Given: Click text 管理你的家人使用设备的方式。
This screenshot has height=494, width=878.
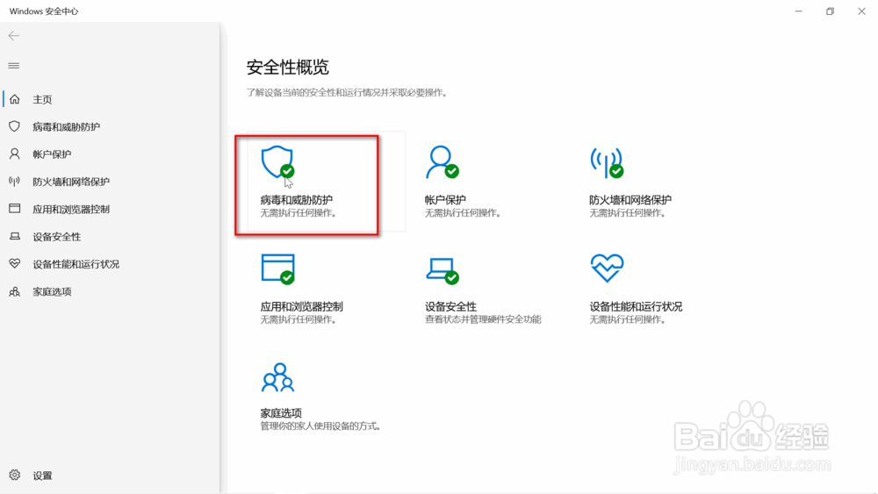Looking at the screenshot, I should pos(321,426).
